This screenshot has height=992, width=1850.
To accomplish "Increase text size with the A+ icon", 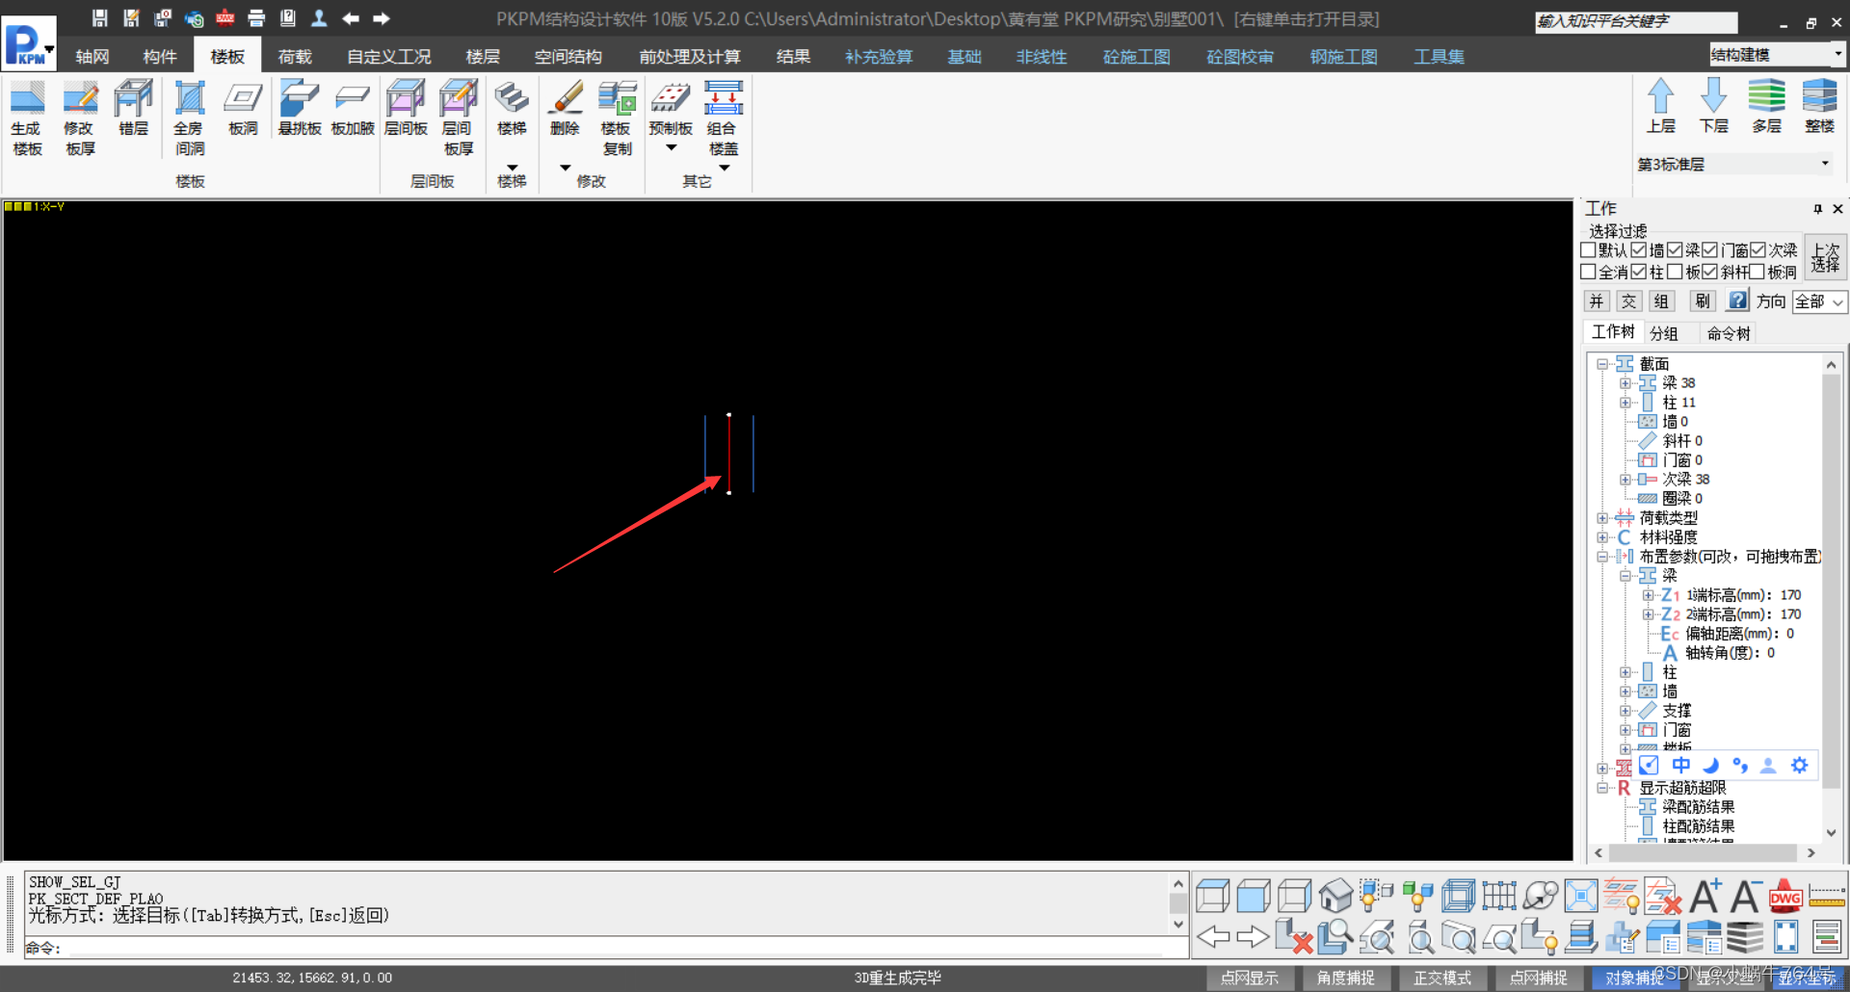I will pos(1705,896).
